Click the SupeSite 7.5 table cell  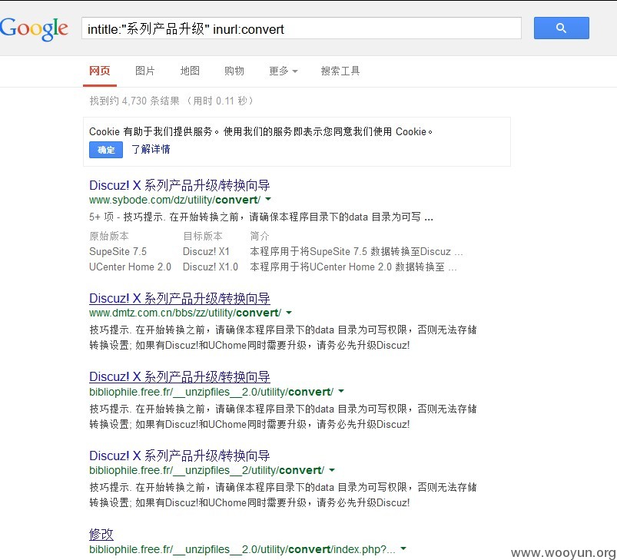pyautogui.click(x=118, y=251)
